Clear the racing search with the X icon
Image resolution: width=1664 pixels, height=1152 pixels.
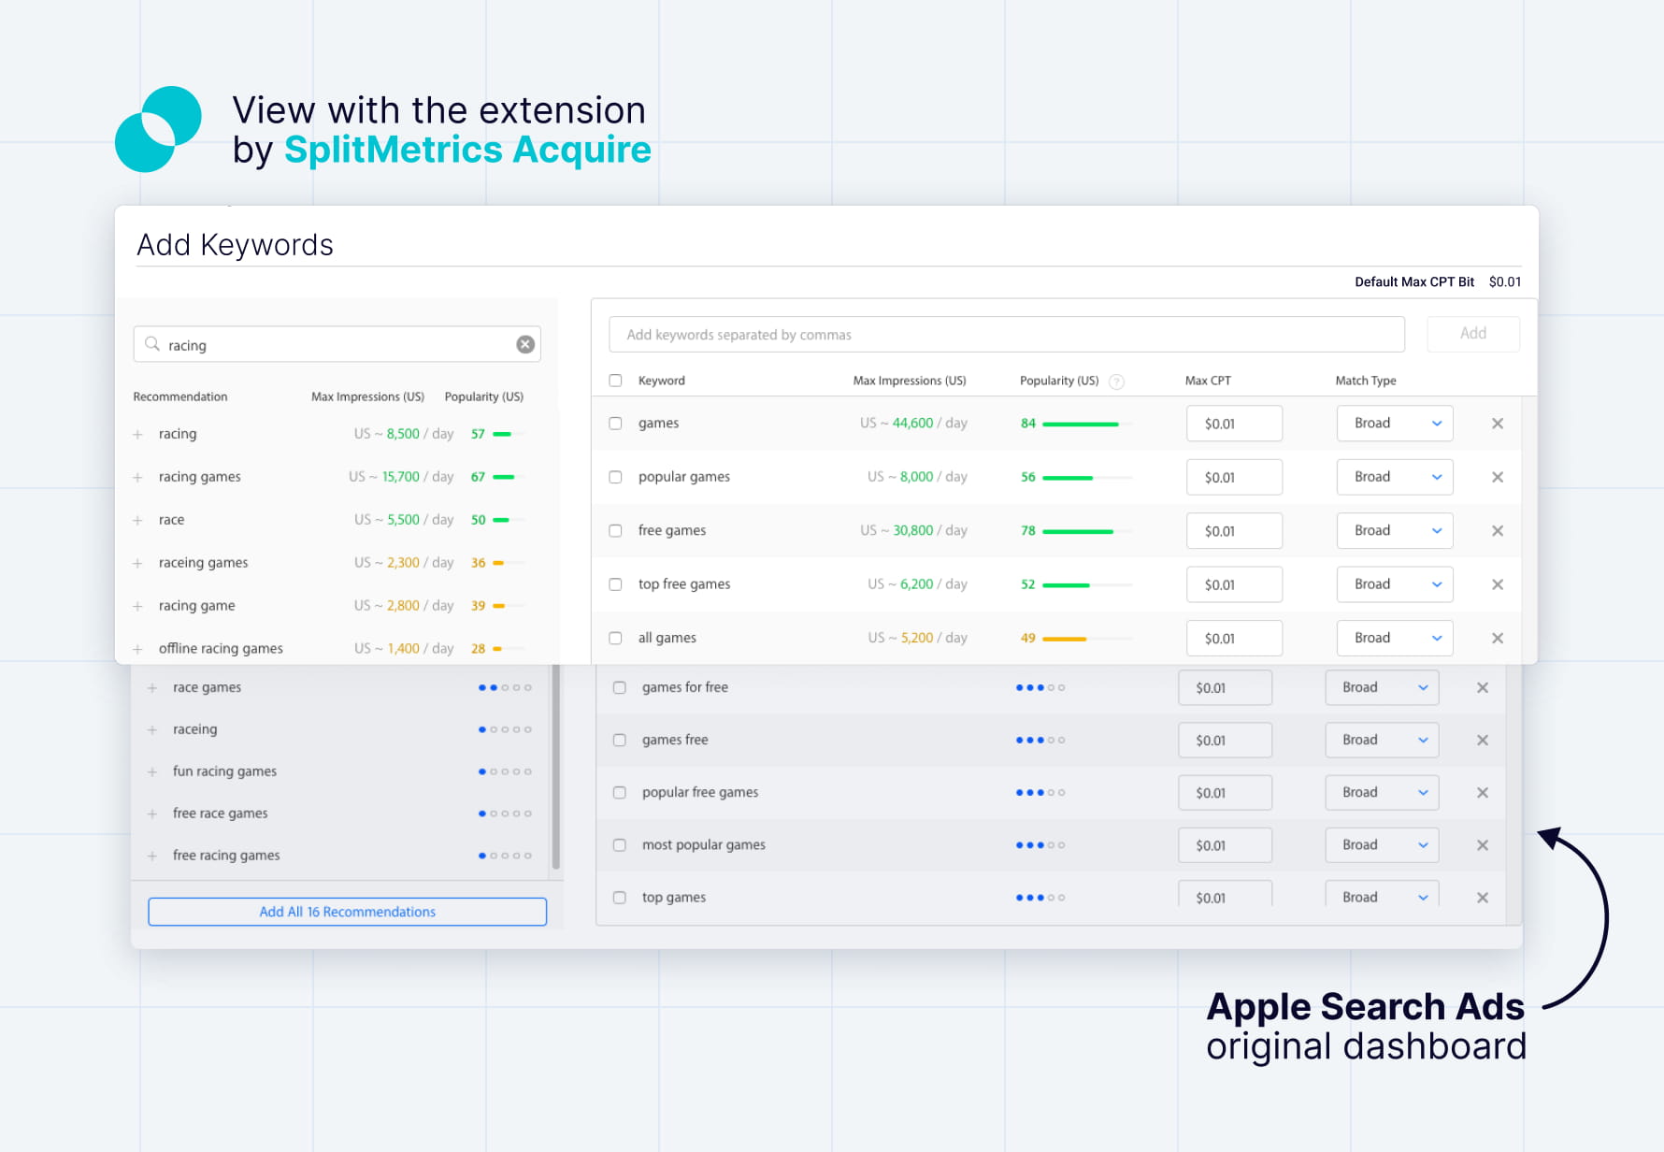click(524, 344)
